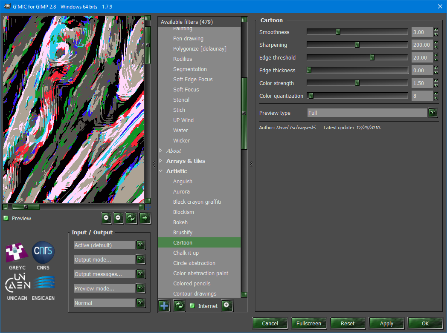The height and width of the screenshot is (333, 447).
Task: Expand the Arrays & tiles category
Action: pos(161,160)
